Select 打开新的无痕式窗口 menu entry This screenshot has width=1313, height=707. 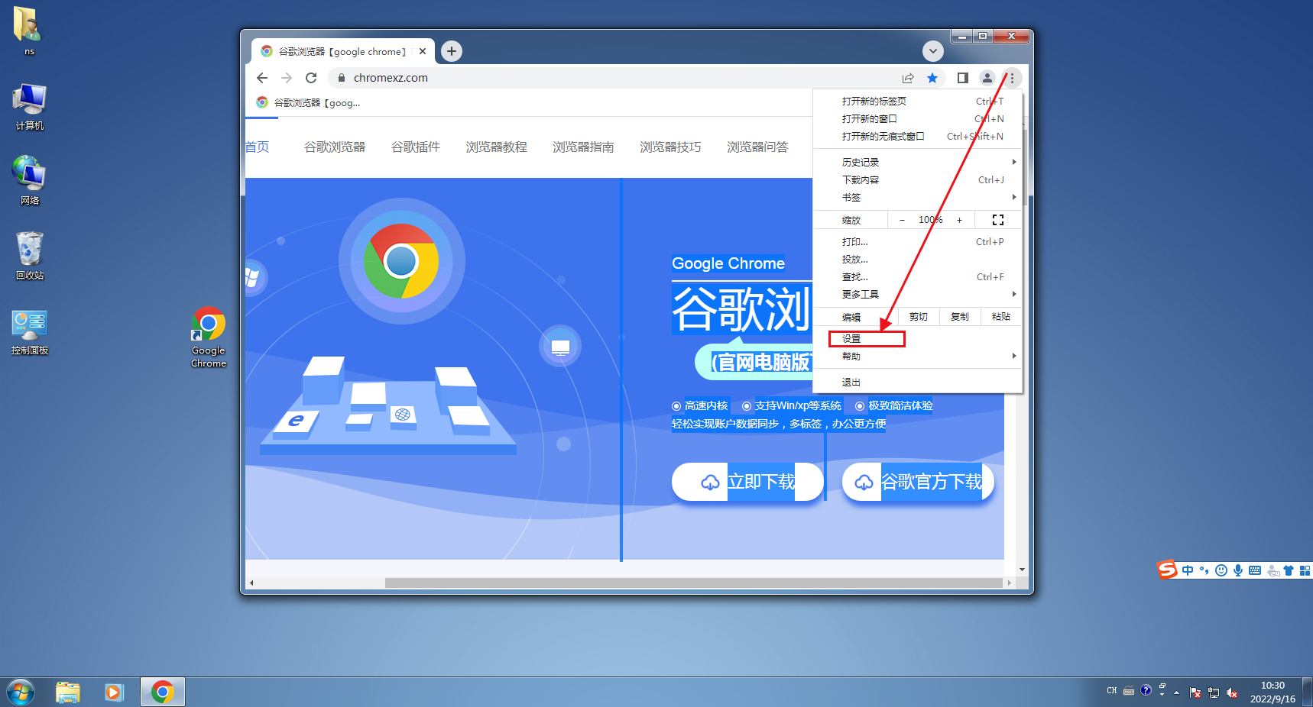point(917,136)
